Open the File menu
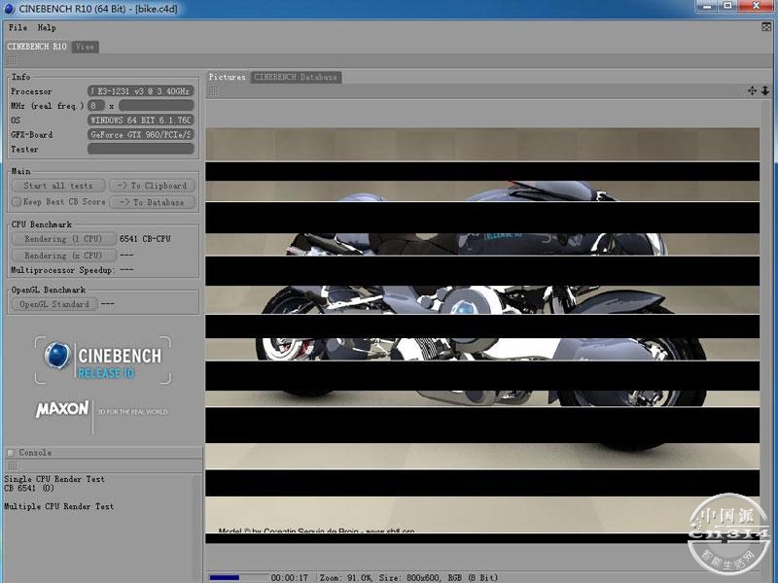This screenshot has width=778, height=583. pyautogui.click(x=18, y=28)
